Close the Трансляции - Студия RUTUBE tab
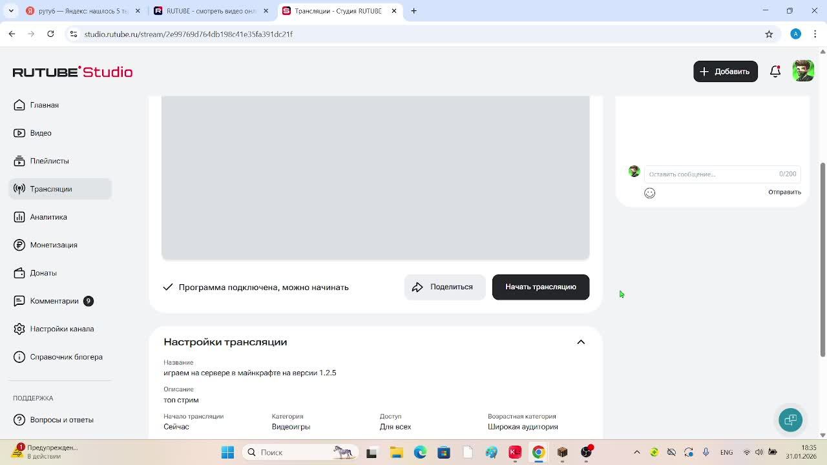This screenshot has height=465, width=827. pos(394,11)
